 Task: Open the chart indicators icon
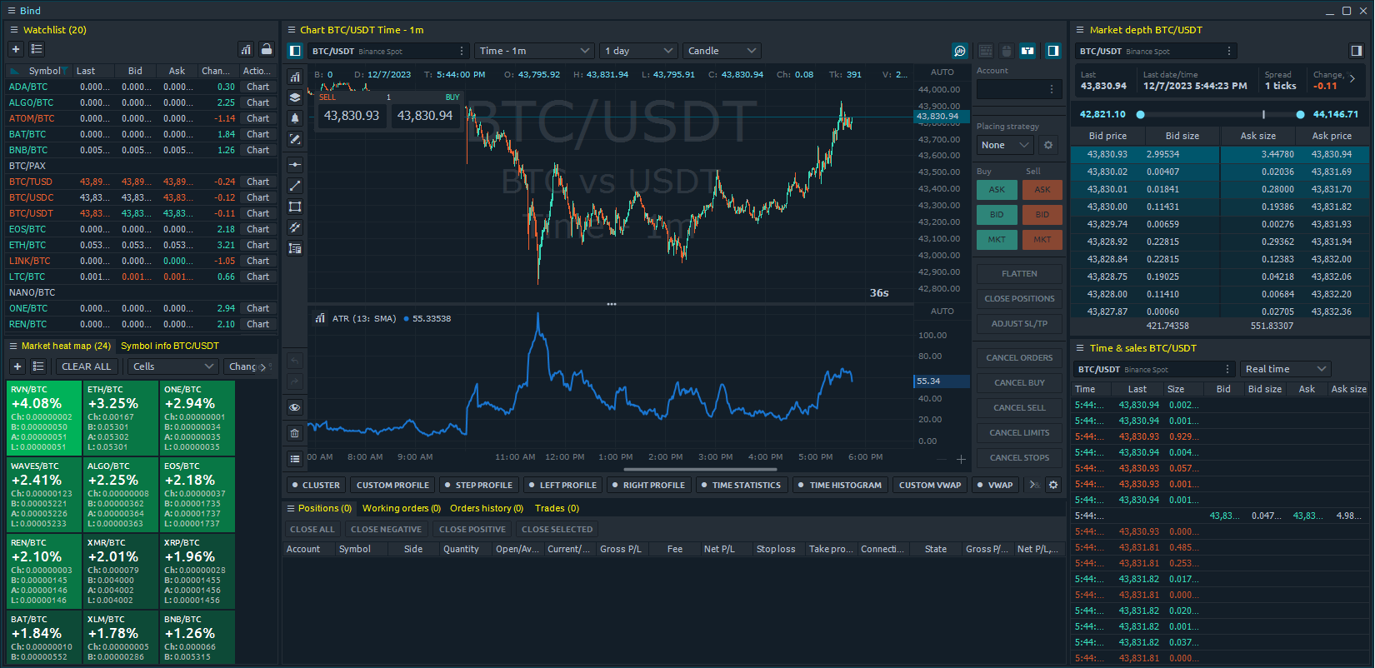pos(295,77)
